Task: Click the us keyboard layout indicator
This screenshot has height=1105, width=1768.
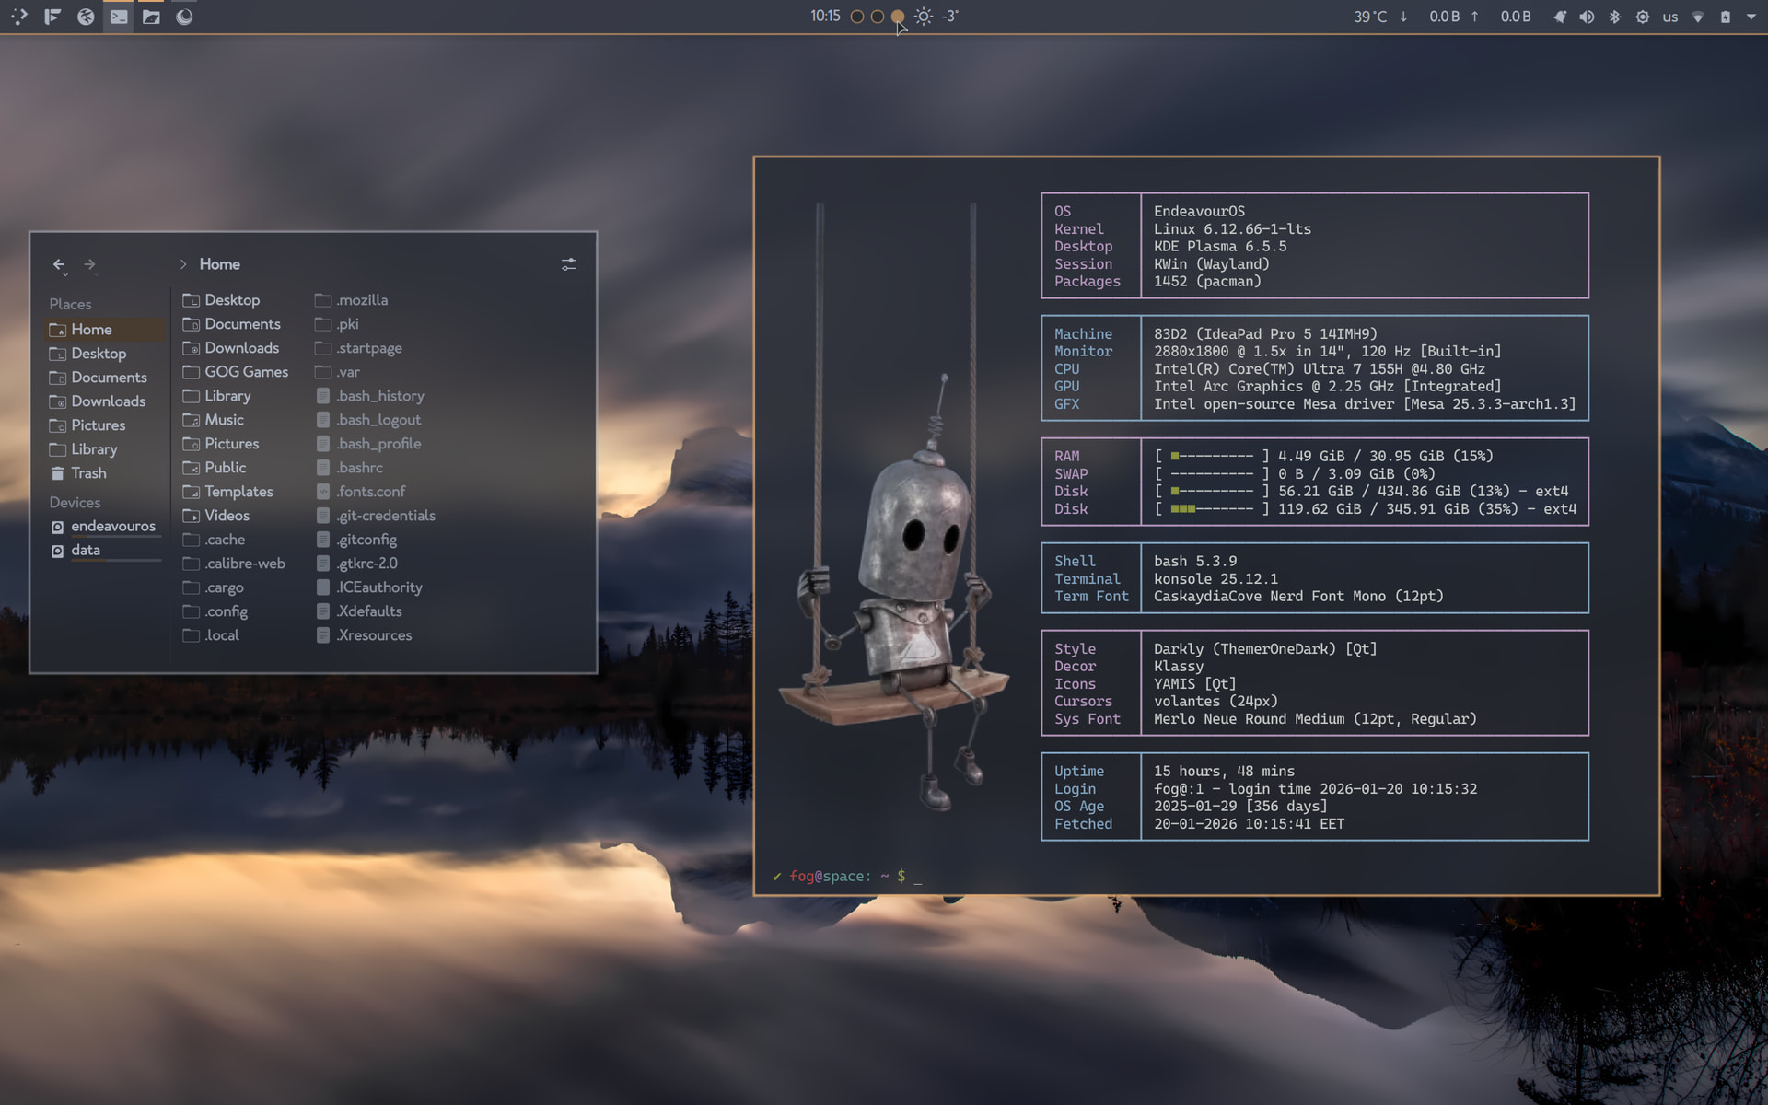Action: [1669, 17]
